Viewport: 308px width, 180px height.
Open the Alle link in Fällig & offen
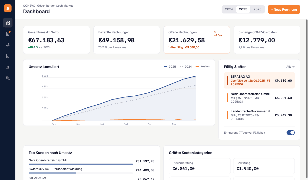290,67
